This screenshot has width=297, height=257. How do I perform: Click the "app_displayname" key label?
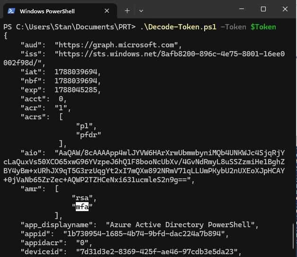pos(57,225)
